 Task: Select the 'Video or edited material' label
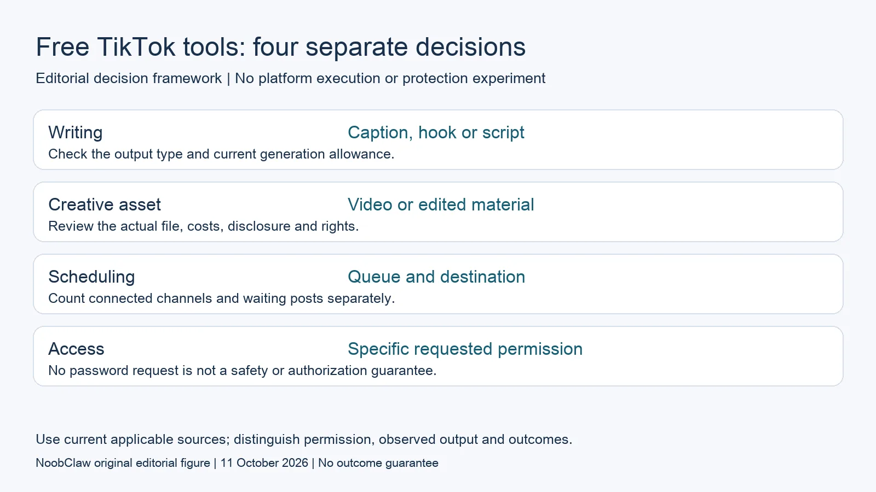click(441, 204)
